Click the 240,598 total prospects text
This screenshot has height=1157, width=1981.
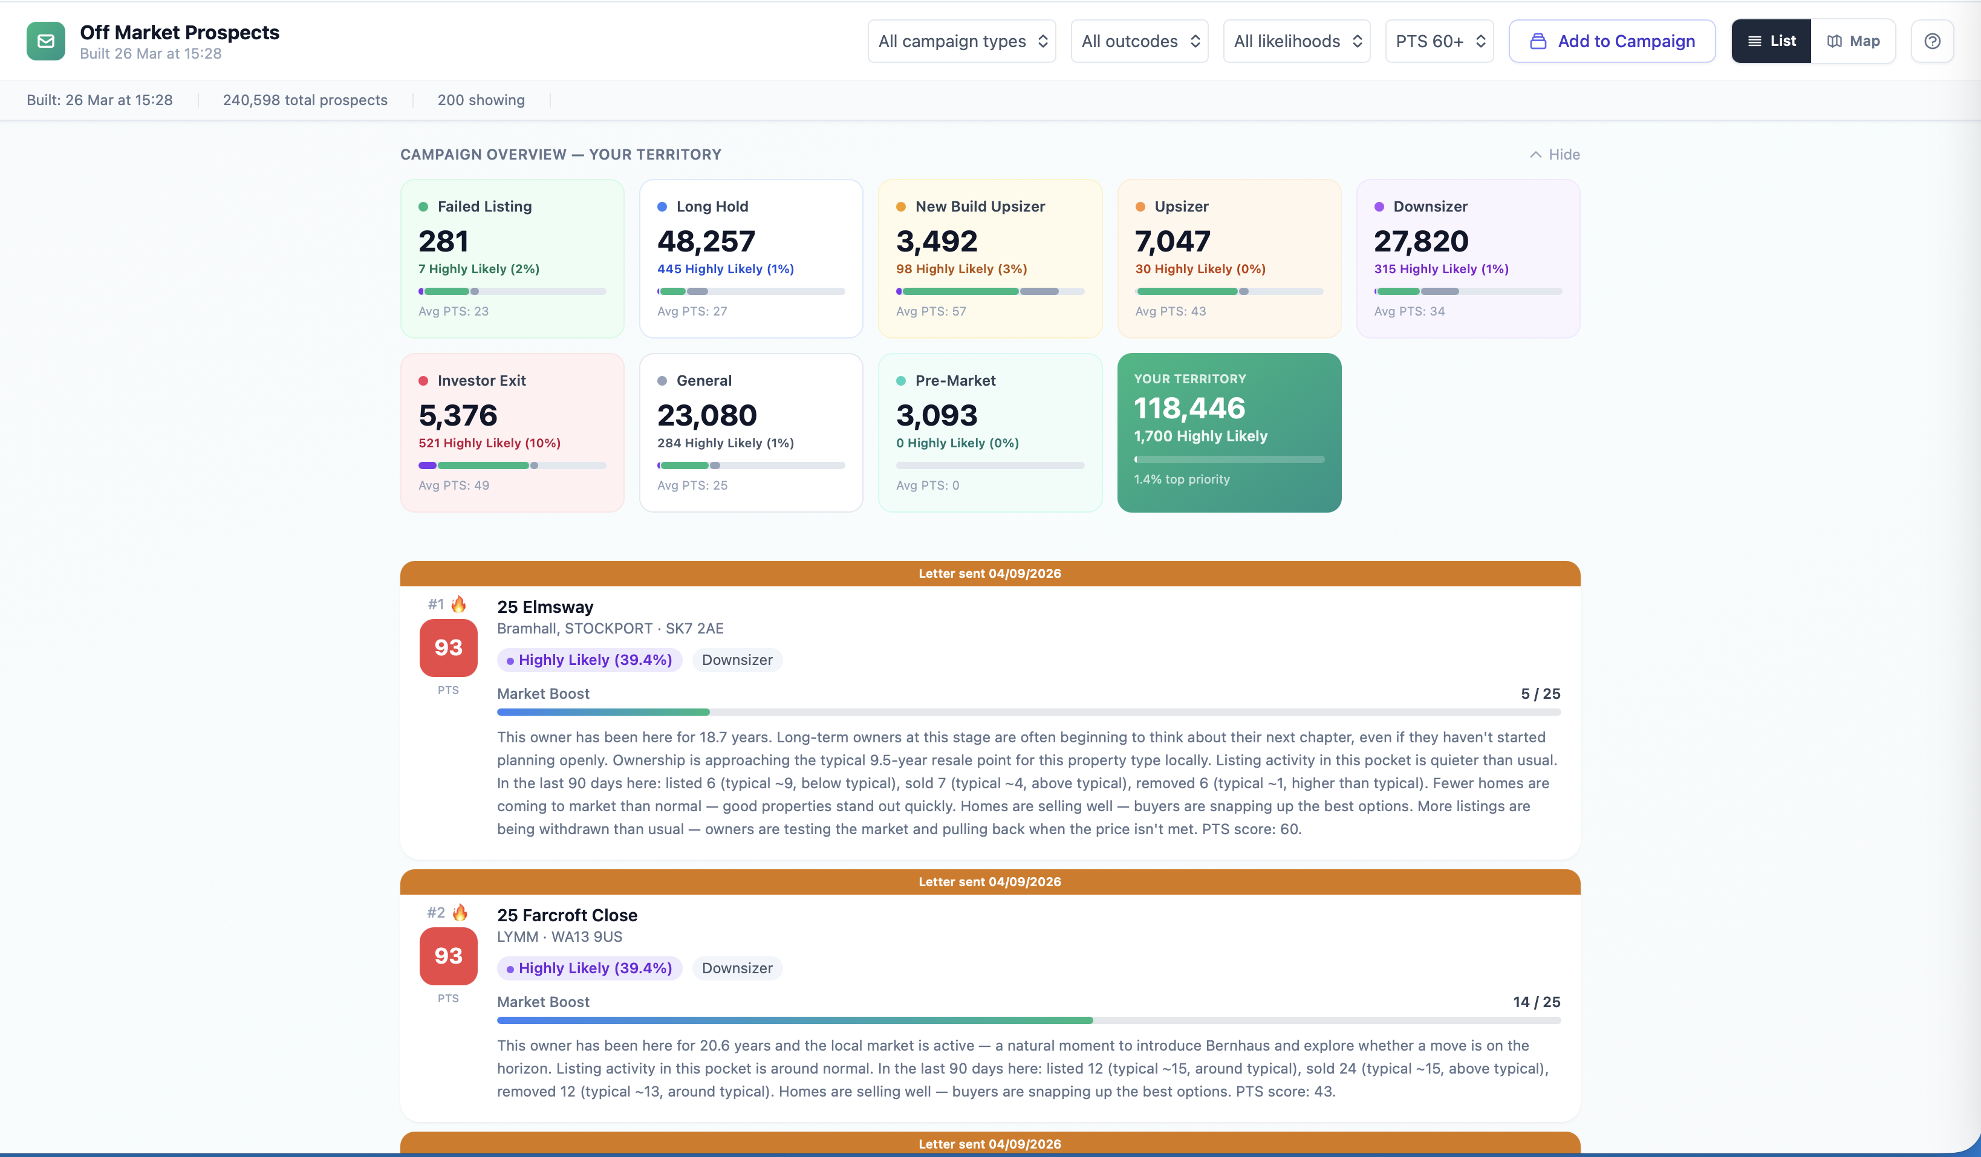305,100
